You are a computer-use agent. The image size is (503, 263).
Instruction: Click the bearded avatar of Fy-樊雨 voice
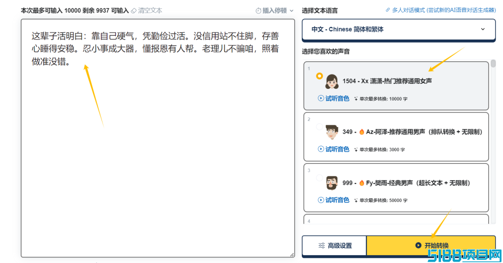click(x=332, y=183)
